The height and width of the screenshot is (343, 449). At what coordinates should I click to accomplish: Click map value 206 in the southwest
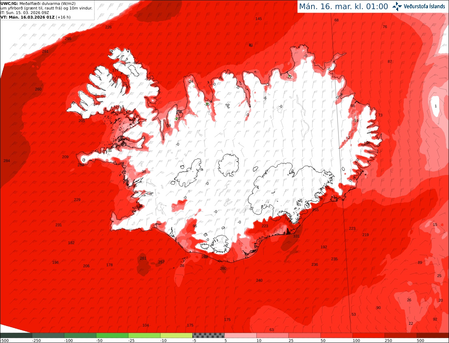[86, 266]
